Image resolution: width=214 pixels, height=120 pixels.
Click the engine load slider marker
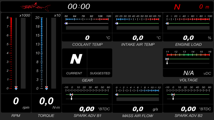tap(167, 23)
